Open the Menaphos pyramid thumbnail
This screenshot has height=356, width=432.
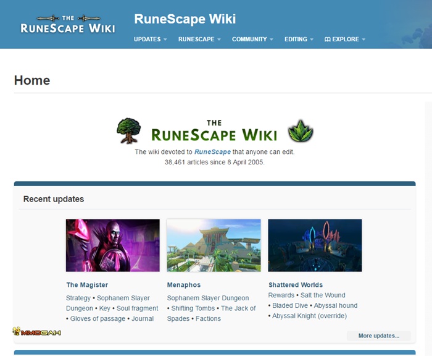pyautogui.click(x=214, y=245)
